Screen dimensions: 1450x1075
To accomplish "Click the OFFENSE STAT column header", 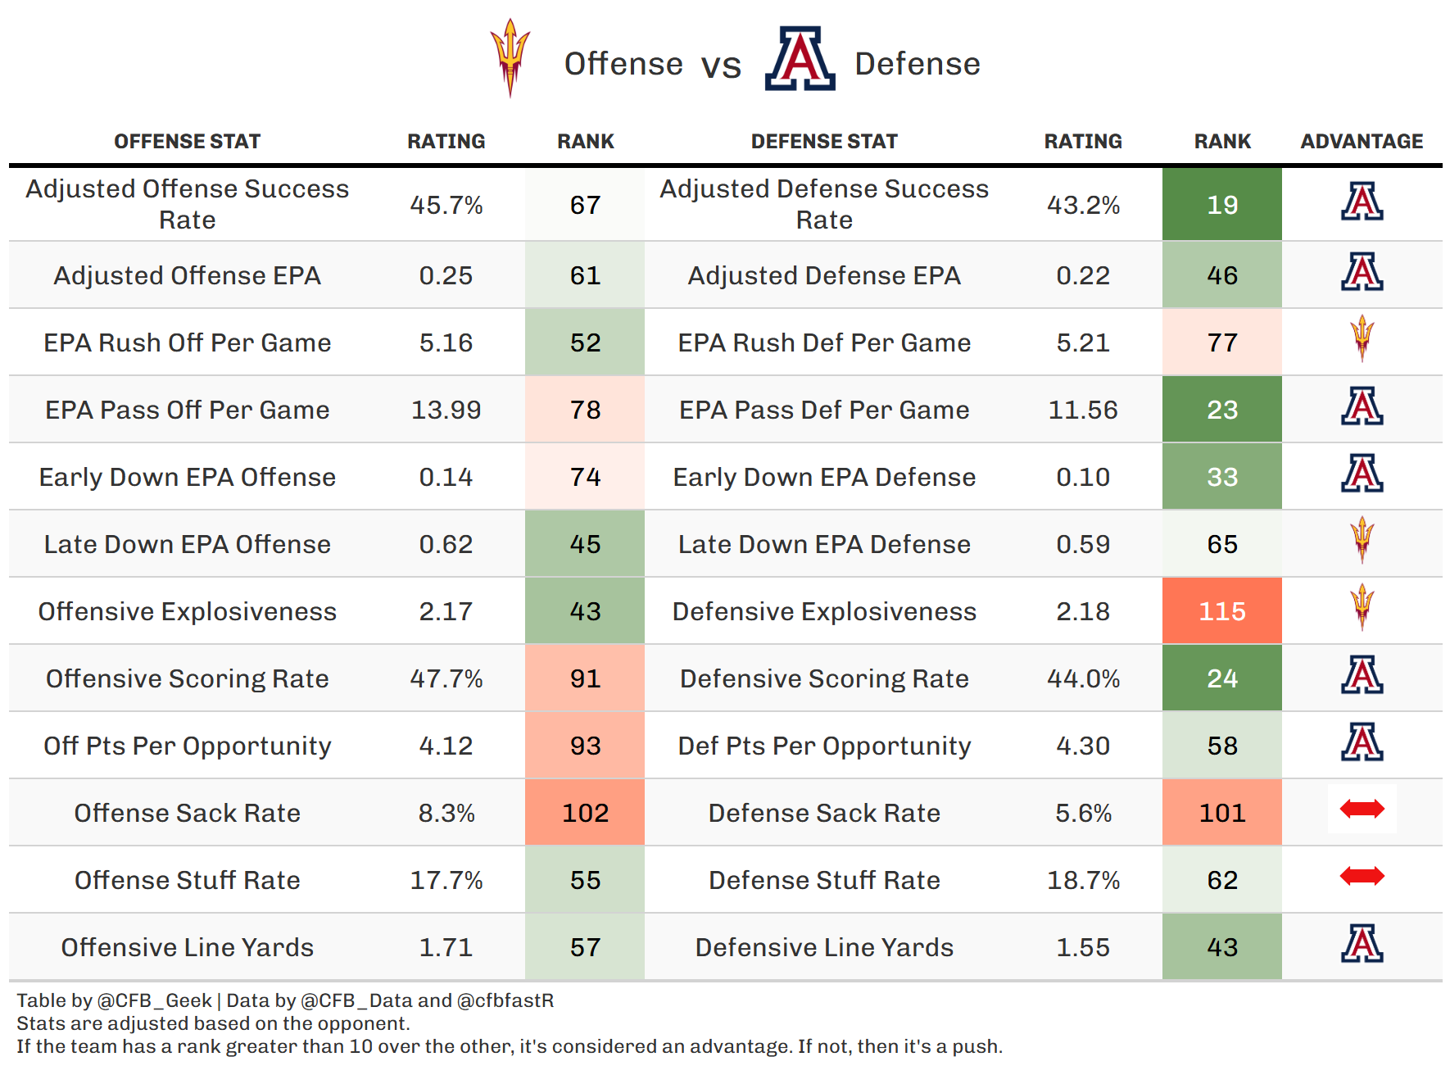I will point(187,142).
